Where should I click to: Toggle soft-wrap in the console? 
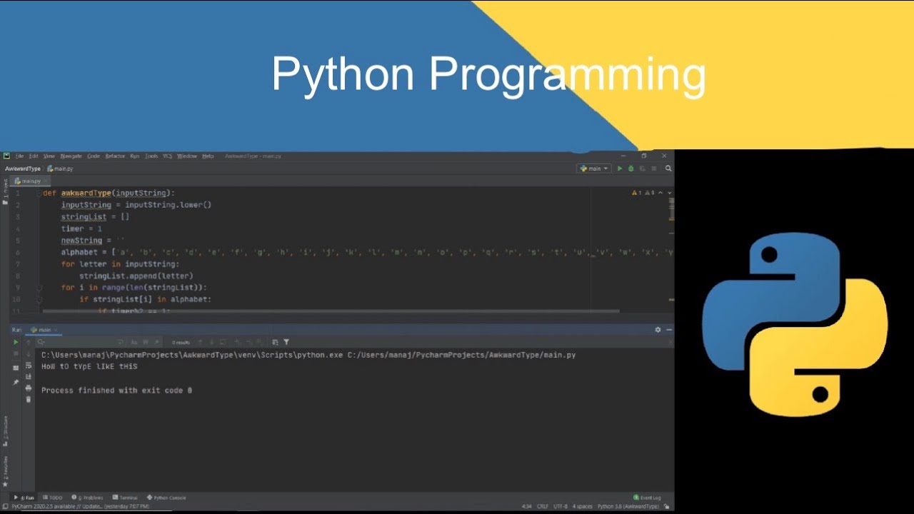coord(29,365)
